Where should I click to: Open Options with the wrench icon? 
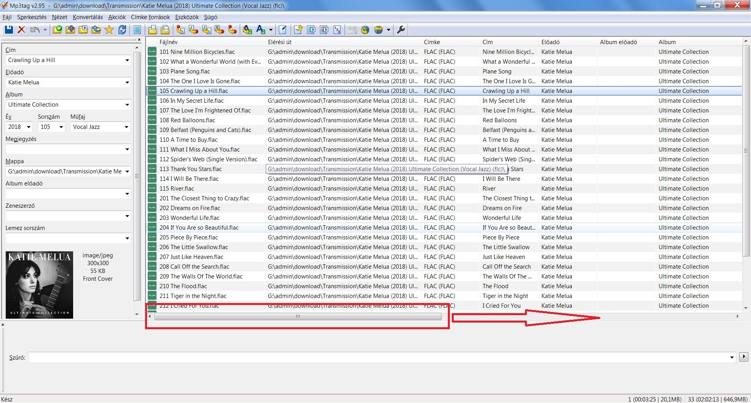401,30
